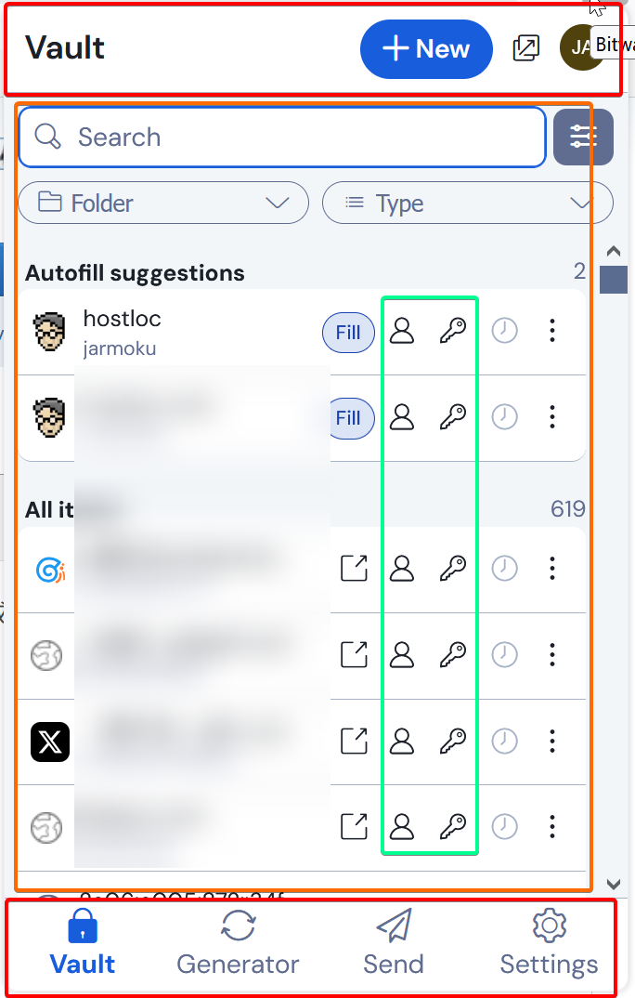Fill credentials for hostloc jarmoku
Viewport: 635px width, 998px height.
[x=348, y=333]
